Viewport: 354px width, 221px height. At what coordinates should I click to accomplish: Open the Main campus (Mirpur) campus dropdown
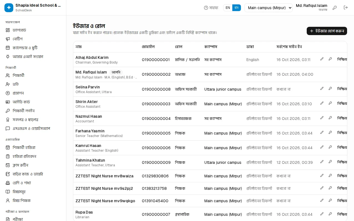click(269, 8)
